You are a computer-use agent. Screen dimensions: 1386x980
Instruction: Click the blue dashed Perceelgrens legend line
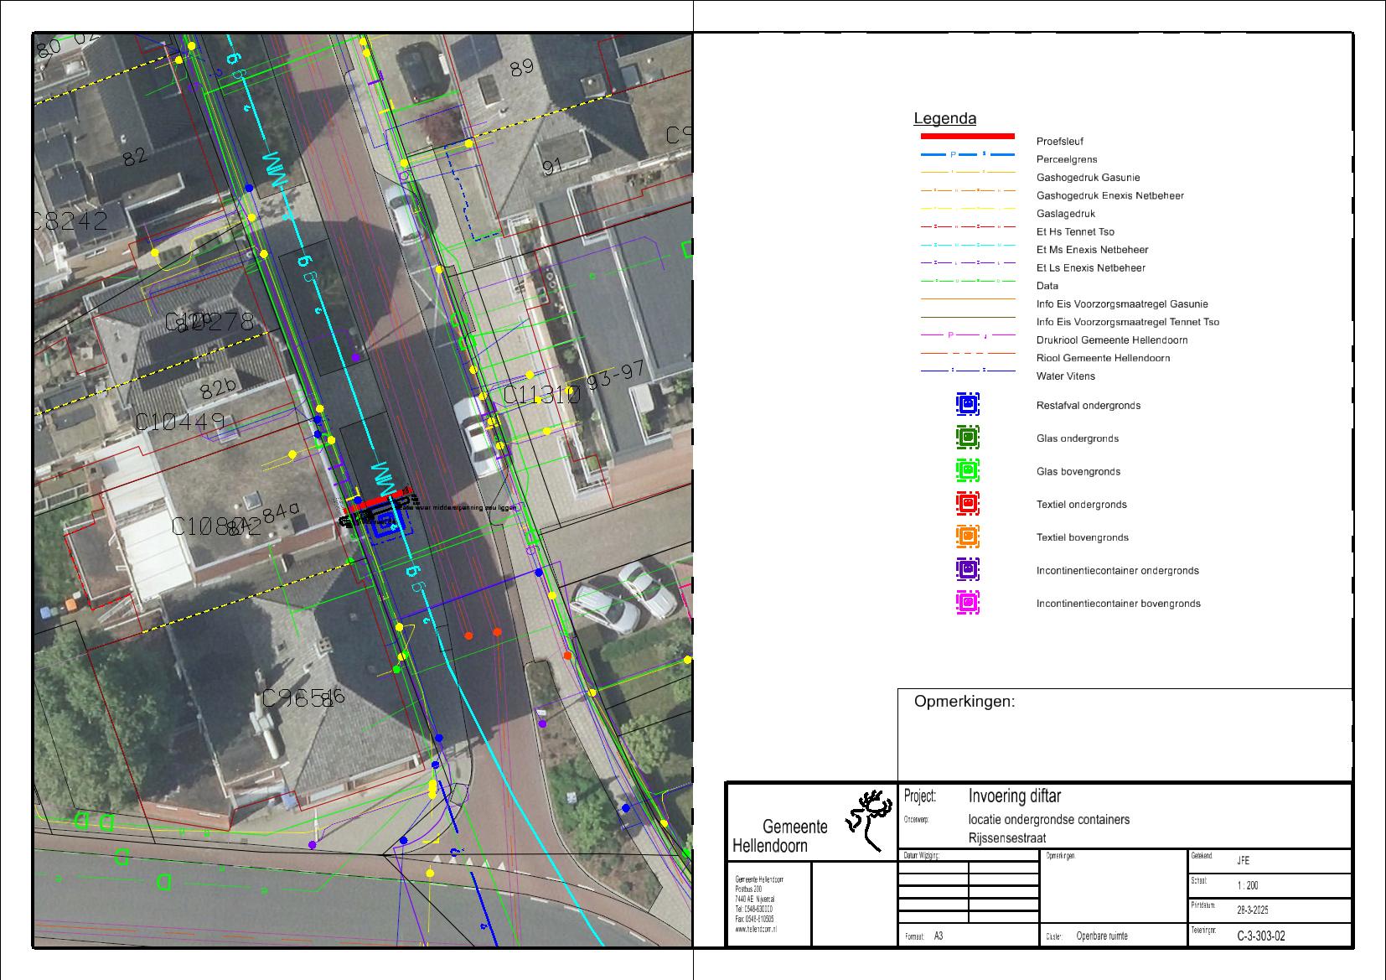tap(967, 155)
